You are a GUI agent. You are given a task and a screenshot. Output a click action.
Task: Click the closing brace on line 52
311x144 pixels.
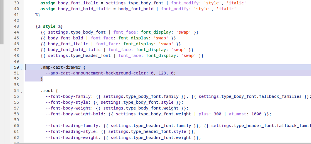tap(42, 79)
